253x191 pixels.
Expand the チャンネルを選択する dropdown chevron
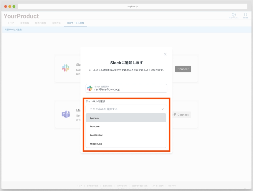[163, 109]
